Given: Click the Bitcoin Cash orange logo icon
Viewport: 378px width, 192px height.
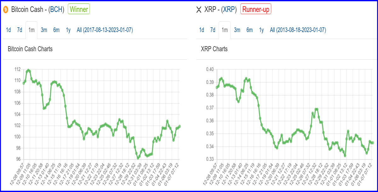Looking at the screenshot, I should [6, 10].
